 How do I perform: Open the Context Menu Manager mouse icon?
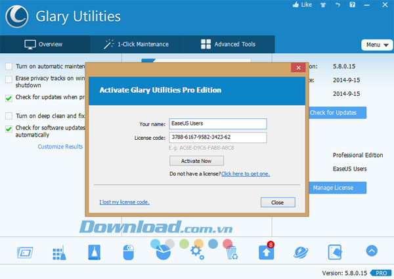[x=129, y=252]
